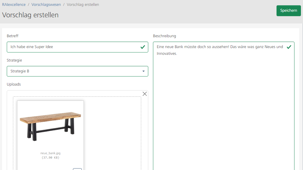Click the X icon in Uploads box
Screen dimensions: 303x170
(x=144, y=94)
